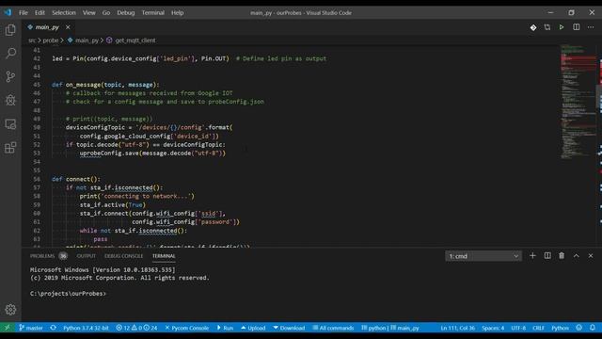Open the Pycom Console from status bar
Screen dimensions: 602x339
tap(186, 328)
